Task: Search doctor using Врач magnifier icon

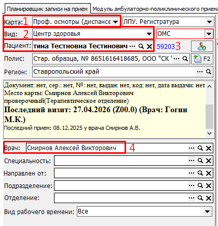Action: (x=200, y=148)
